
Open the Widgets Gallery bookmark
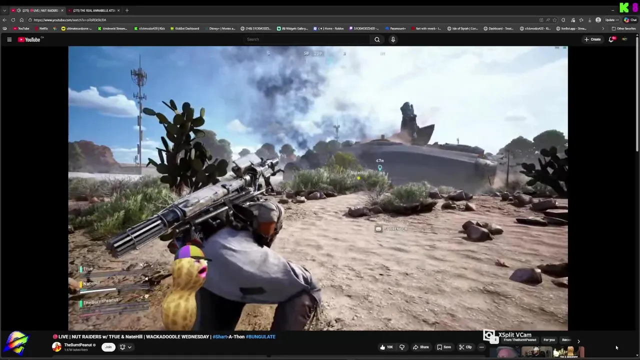point(292,28)
